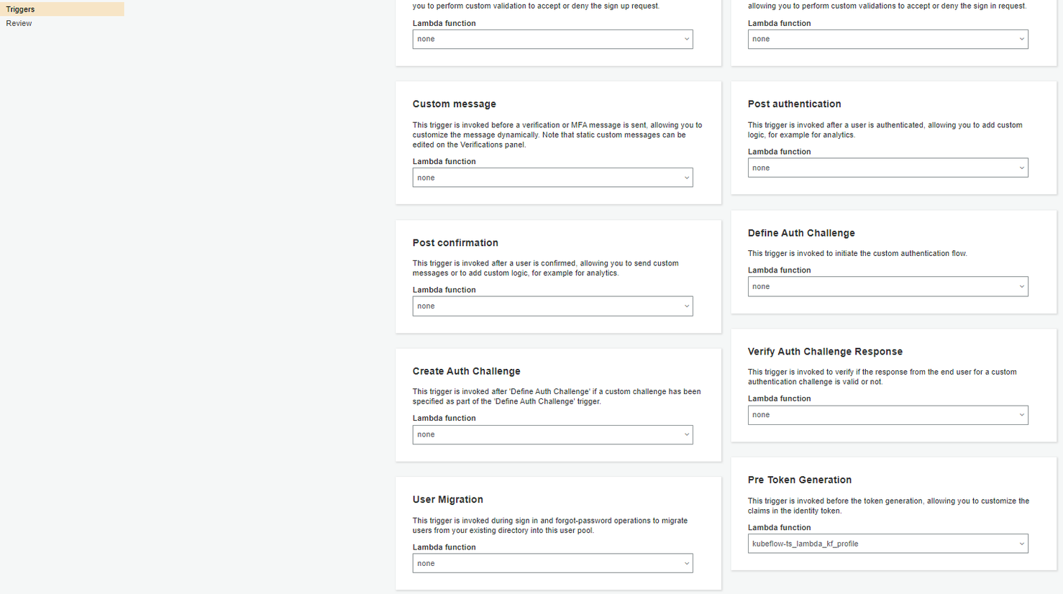
Task: Click the Lambda function label under User Migration
Action: tap(444, 547)
